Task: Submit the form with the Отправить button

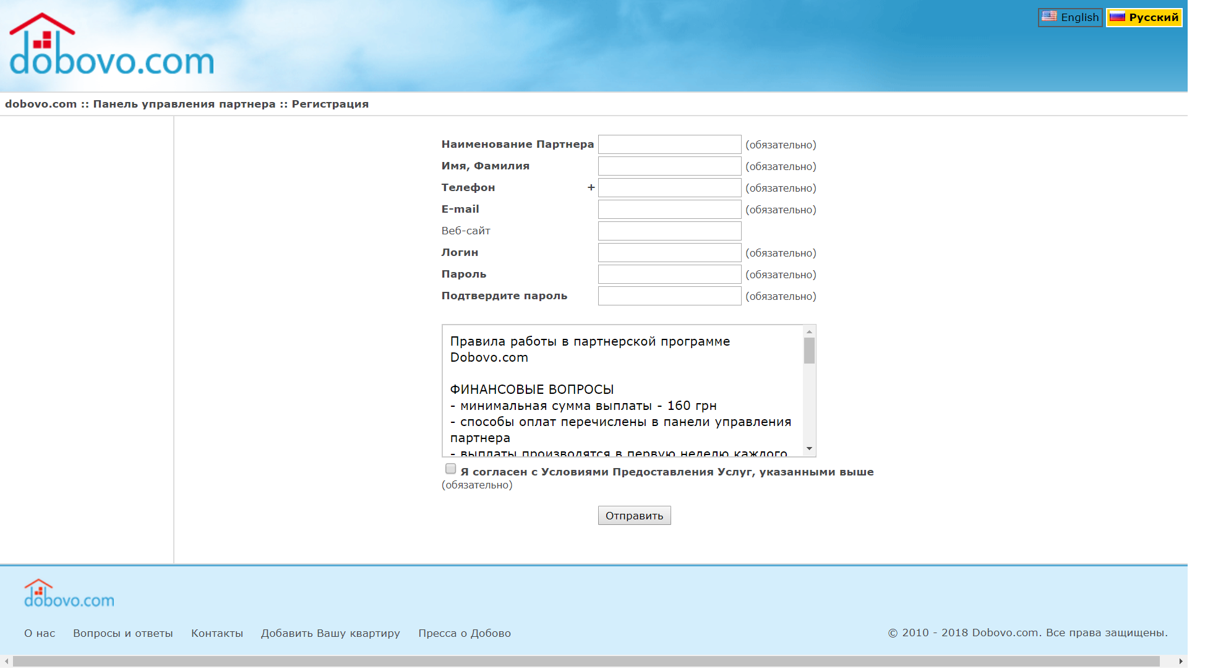Action: pyautogui.click(x=634, y=516)
